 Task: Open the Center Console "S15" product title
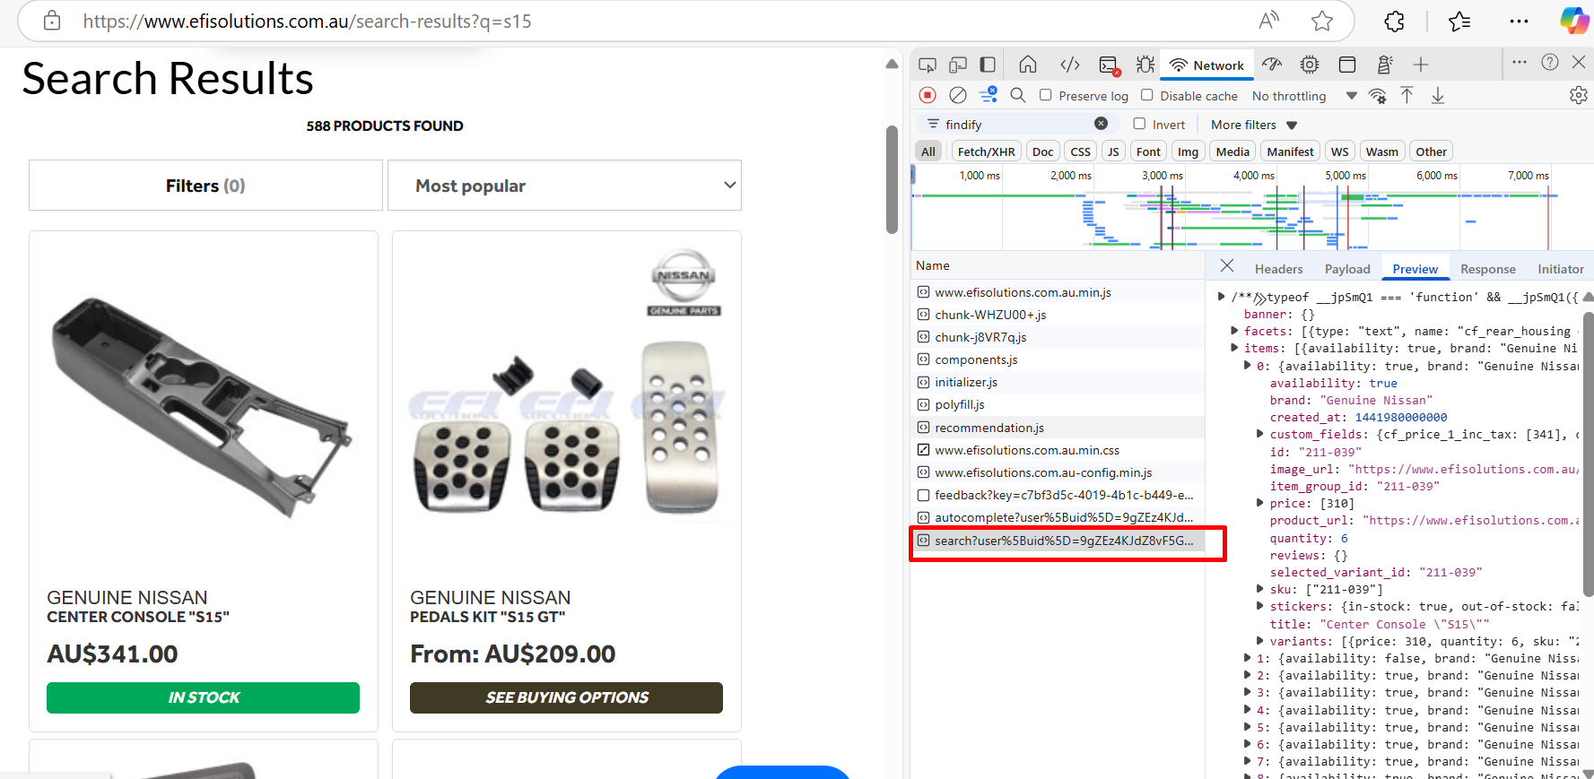coord(138,617)
